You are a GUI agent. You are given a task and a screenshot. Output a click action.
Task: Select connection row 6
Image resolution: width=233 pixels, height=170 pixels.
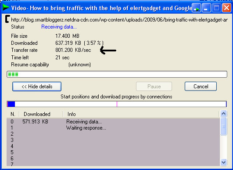(x=113, y=158)
